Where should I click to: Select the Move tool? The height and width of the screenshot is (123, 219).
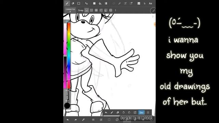coord(87,3)
